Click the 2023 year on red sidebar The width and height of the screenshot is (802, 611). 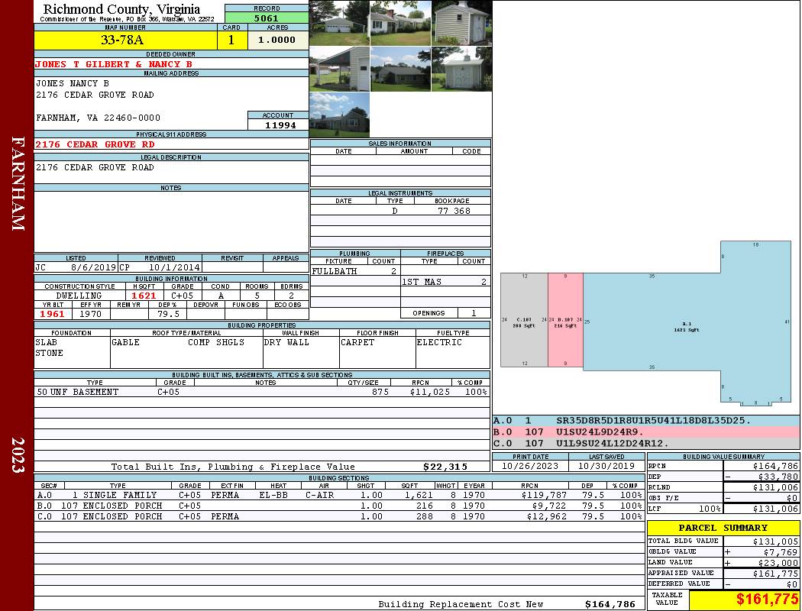(x=18, y=455)
